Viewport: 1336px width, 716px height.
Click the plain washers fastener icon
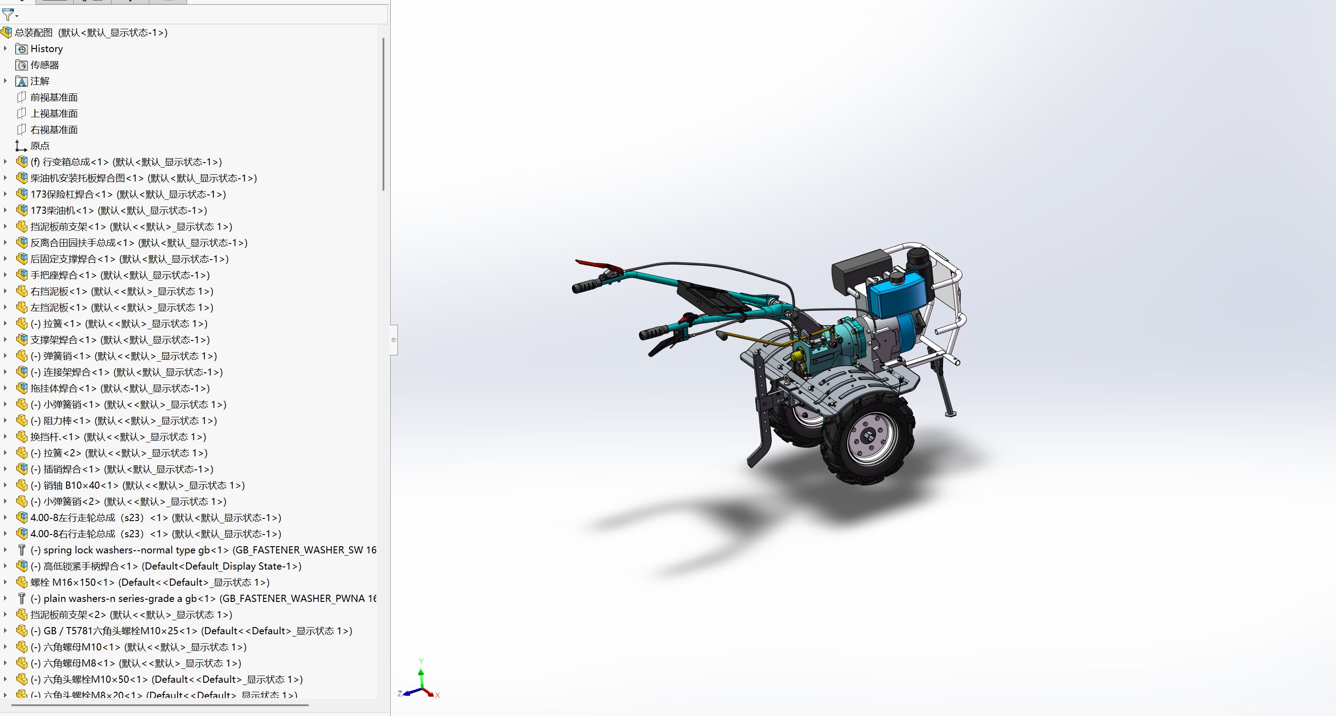click(21, 598)
